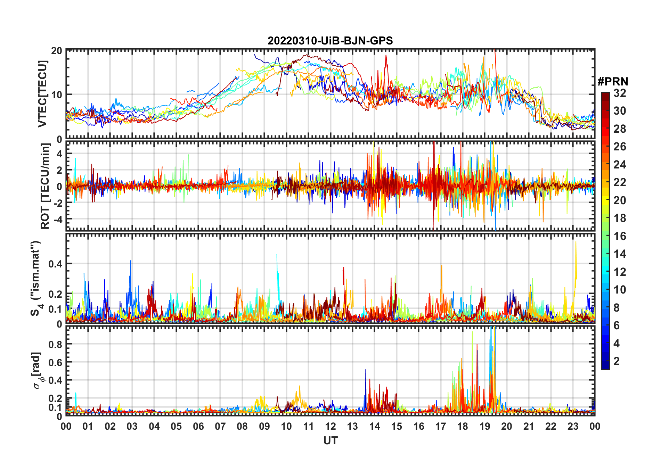
Task: Click the #PRN colorbar title
Action: (613, 82)
